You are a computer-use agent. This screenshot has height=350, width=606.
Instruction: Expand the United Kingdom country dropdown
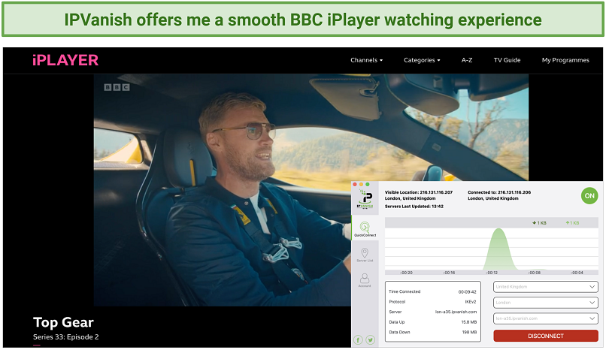click(545, 287)
